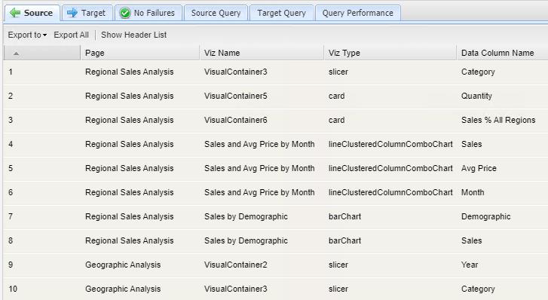Screen dimensions: 548x300
Task: Select Sales by Demographic in row 7
Action: pos(246,217)
